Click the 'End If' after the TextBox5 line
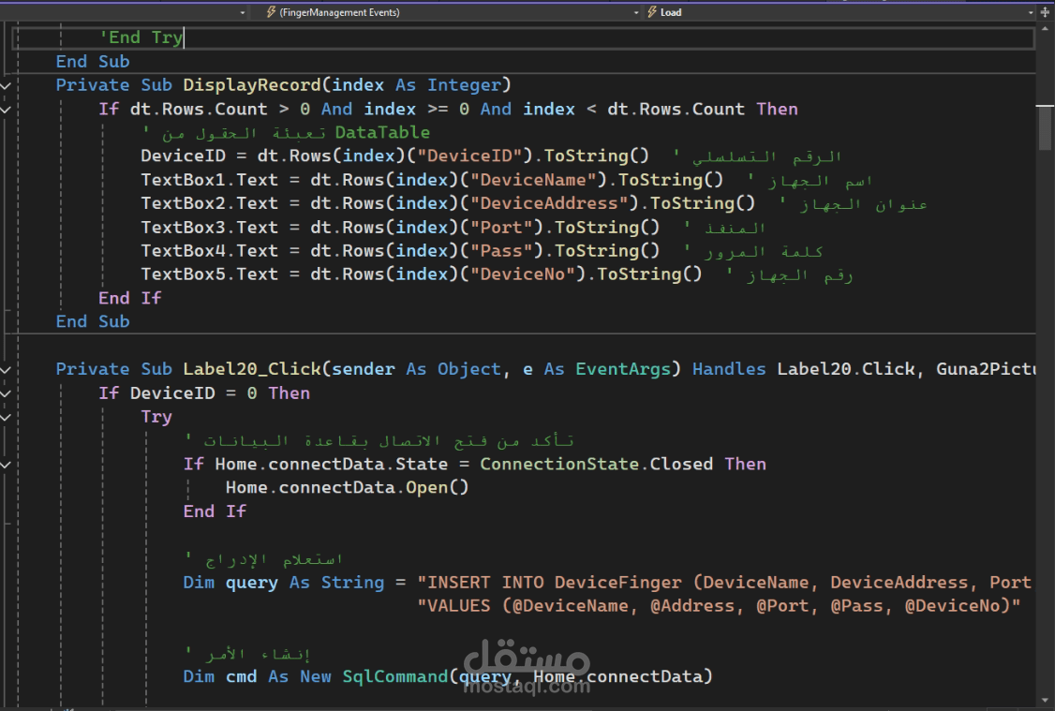 pos(130,298)
